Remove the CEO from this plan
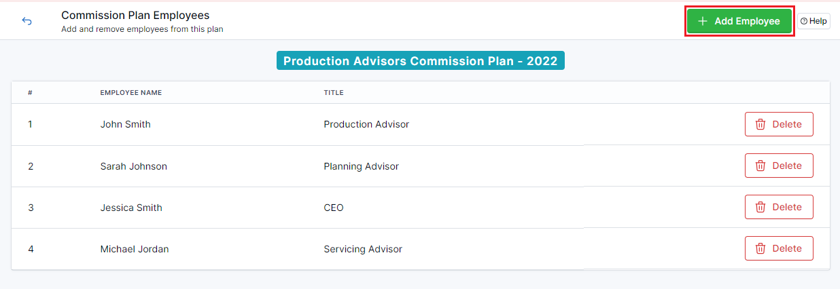Image resolution: width=840 pixels, height=289 pixels. click(x=779, y=207)
